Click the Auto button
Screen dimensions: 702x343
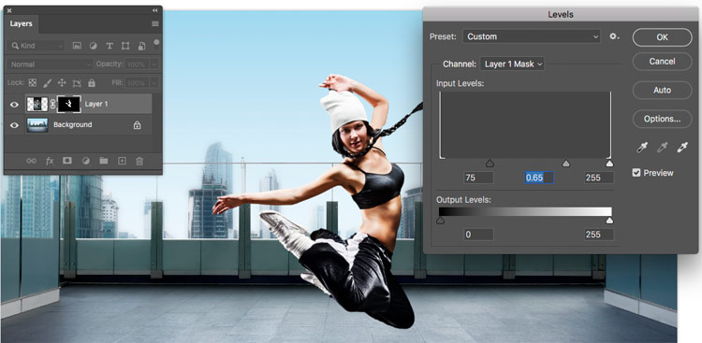[x=662, y=91]
